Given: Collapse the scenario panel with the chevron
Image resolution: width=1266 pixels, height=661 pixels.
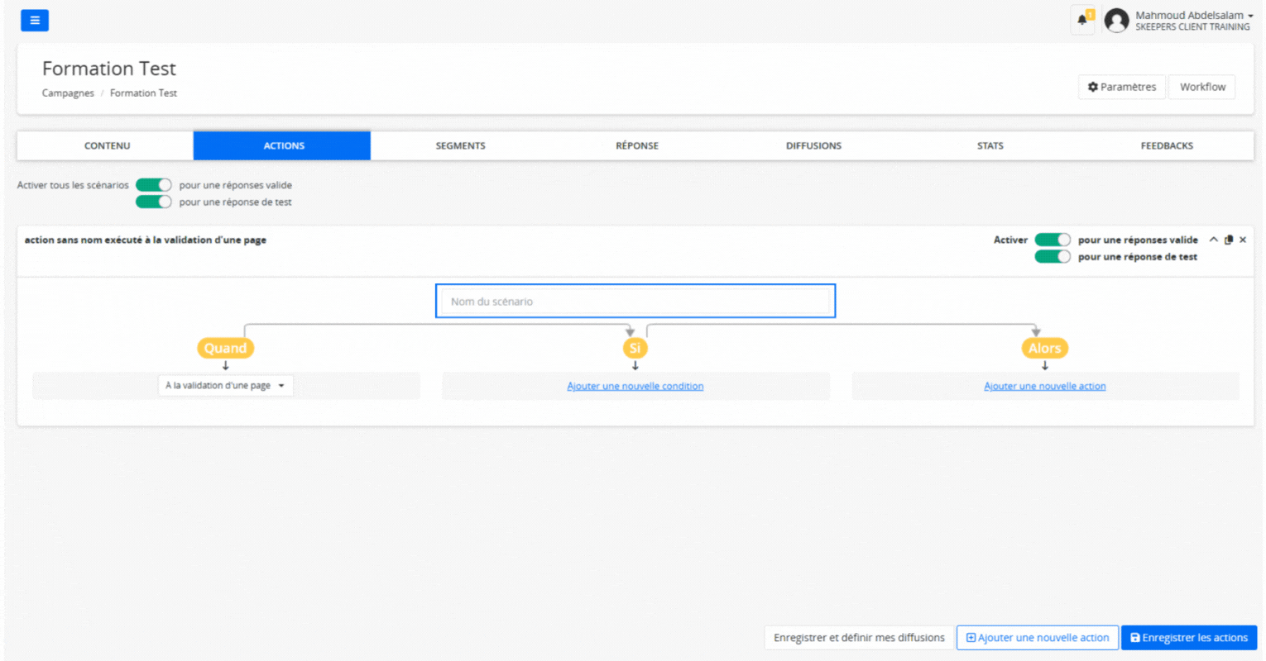Looking at the screenshot, I should pos(1213,240).
